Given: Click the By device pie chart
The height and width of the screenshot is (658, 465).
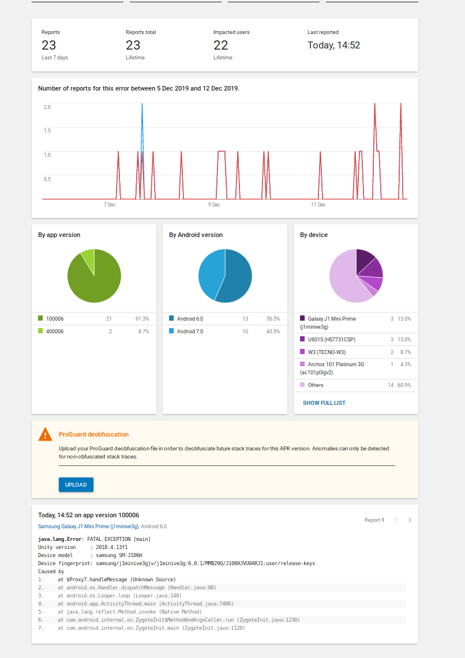Looking at the screenshot, I should 357,276.
